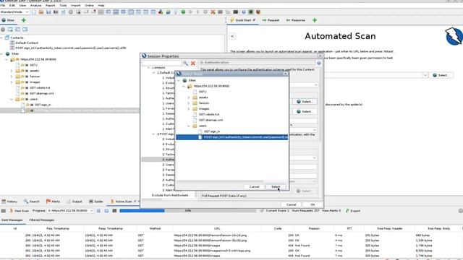
Task: Click New Scan button in Active Scan panel
Action: [x=20, y=211]
